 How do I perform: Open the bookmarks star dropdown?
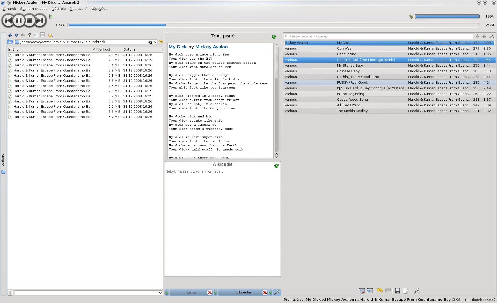tap(50, 35)
